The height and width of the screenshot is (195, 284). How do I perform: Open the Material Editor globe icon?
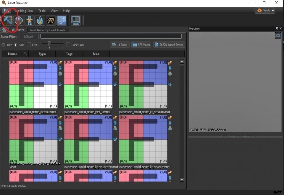19,20
